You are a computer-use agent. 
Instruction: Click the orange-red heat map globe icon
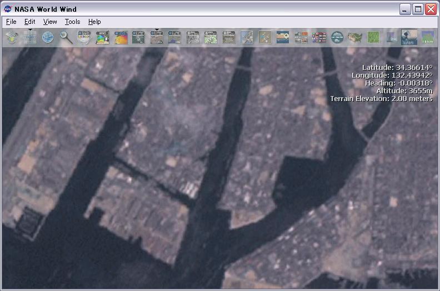coord(121,37)
